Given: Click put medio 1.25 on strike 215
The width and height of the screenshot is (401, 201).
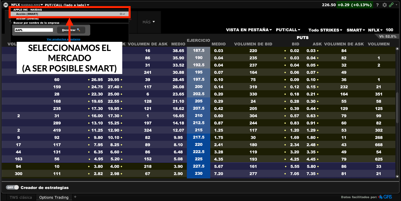Looking at the screenshot, I should (219, 130).
